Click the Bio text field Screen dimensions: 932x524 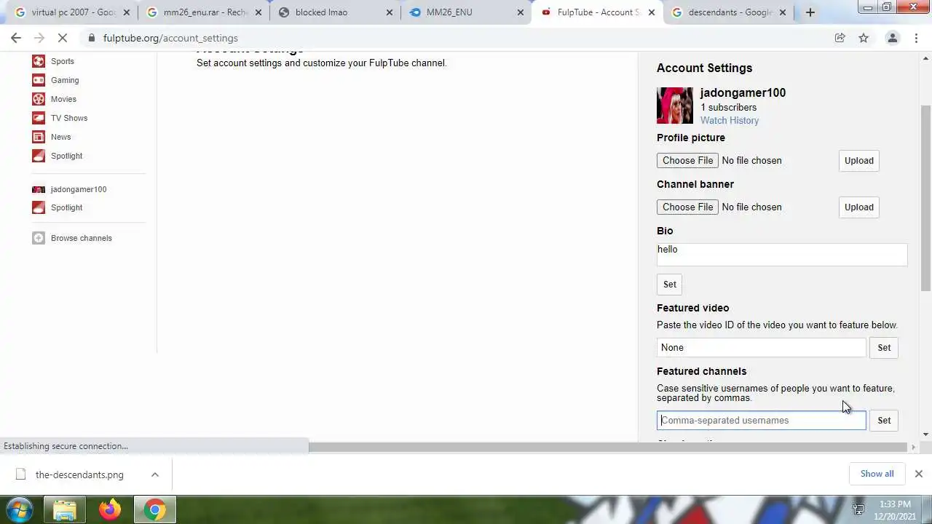point(782,255)
